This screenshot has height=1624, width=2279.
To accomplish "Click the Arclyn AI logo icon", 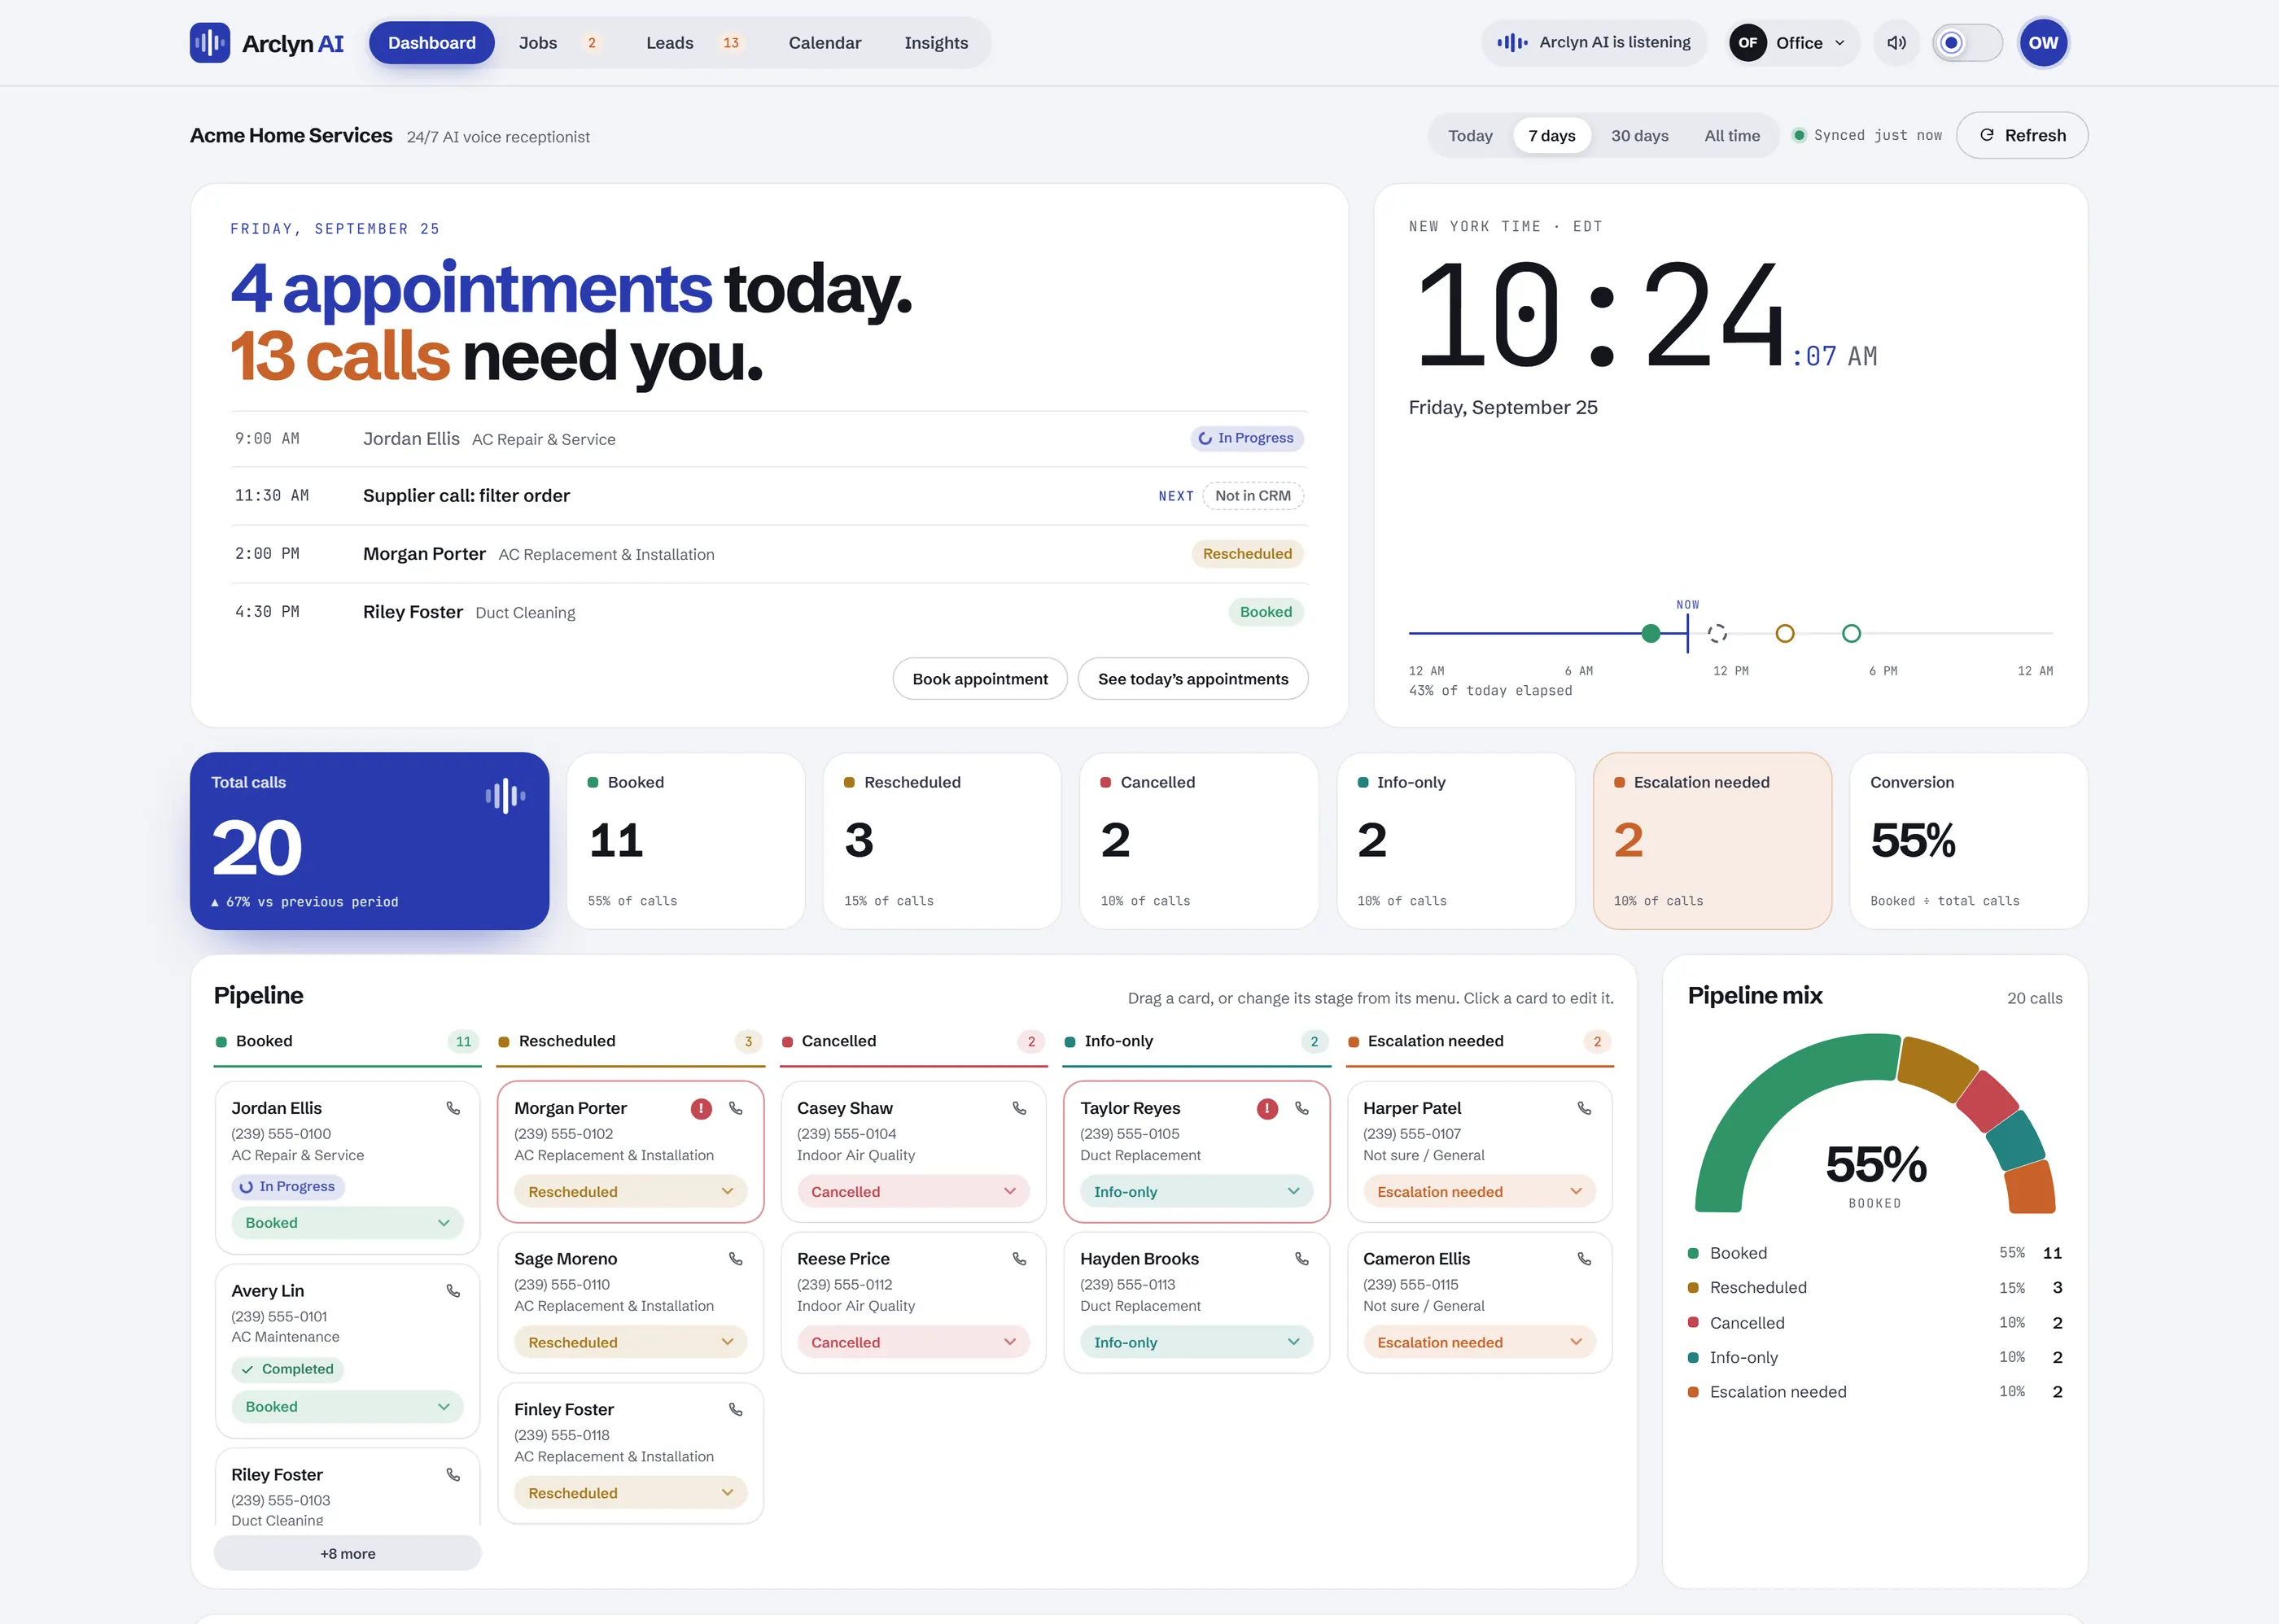I will point(209,43).
